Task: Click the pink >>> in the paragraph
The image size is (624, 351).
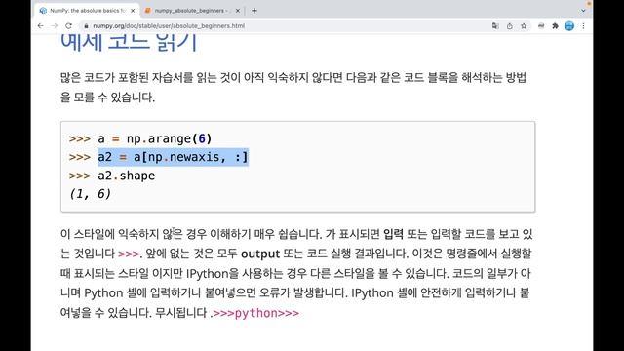Action: point(129,253)
